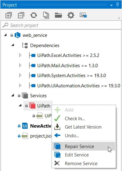The height and width of the screenshot is (171, 122).
Task: Expand UiPath.UIAutomation.Activities dependency
Action: coord(20,85)
